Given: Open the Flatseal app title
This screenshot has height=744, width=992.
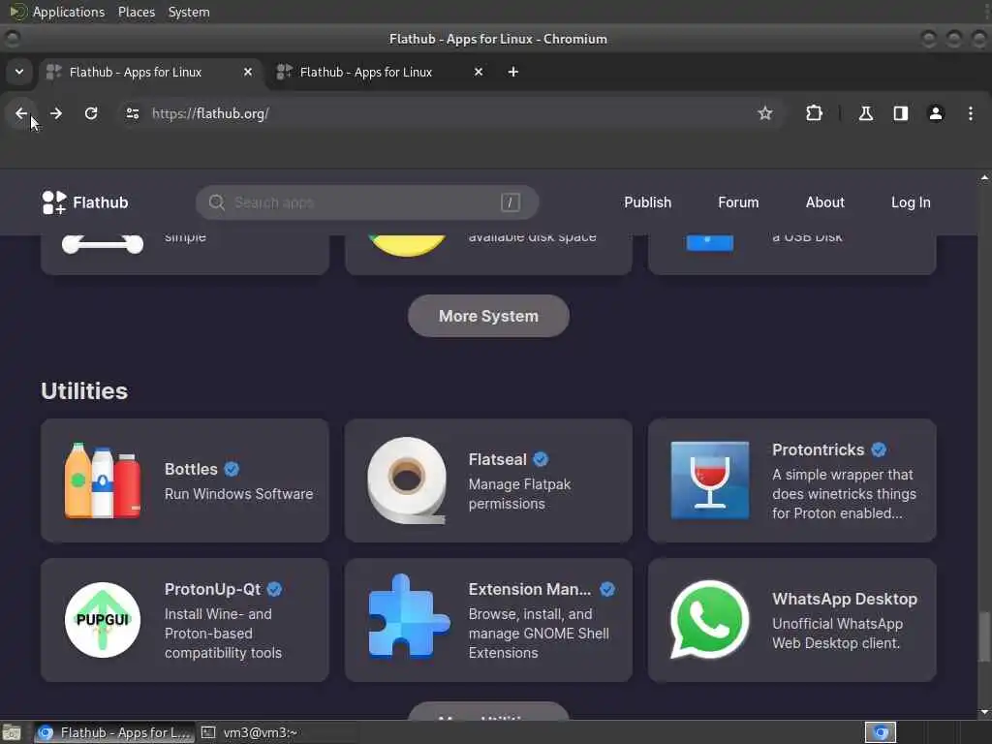Looking at the screenshot, I should click(497, 459).
